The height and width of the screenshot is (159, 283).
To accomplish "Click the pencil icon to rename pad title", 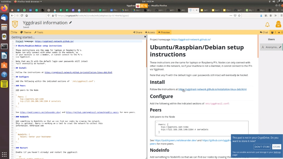I will click(x=70, y=23).
